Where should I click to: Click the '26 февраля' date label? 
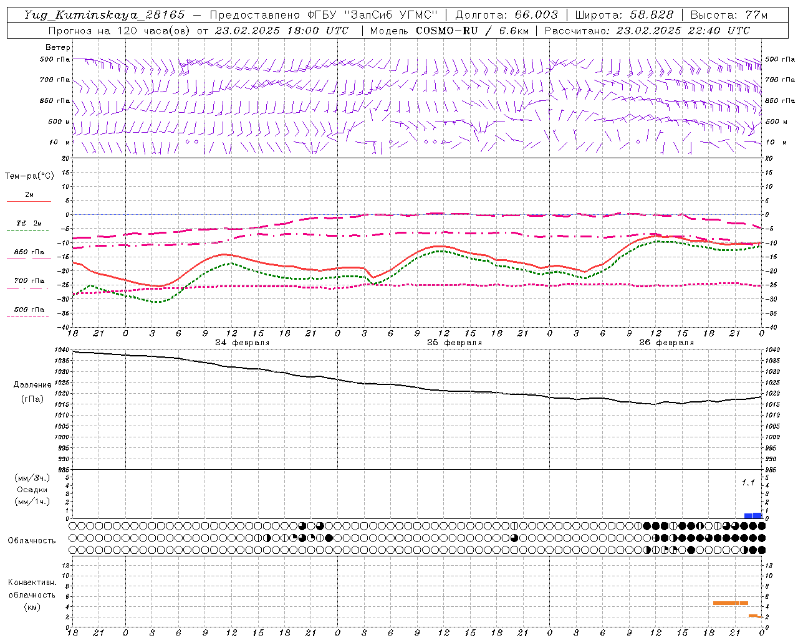tap(666, 343)
